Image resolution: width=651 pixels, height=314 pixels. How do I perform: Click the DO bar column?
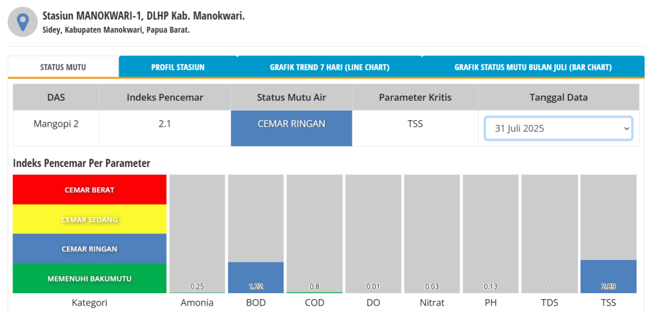[373, 234]
